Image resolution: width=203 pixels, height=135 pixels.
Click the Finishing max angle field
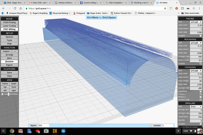196,81
